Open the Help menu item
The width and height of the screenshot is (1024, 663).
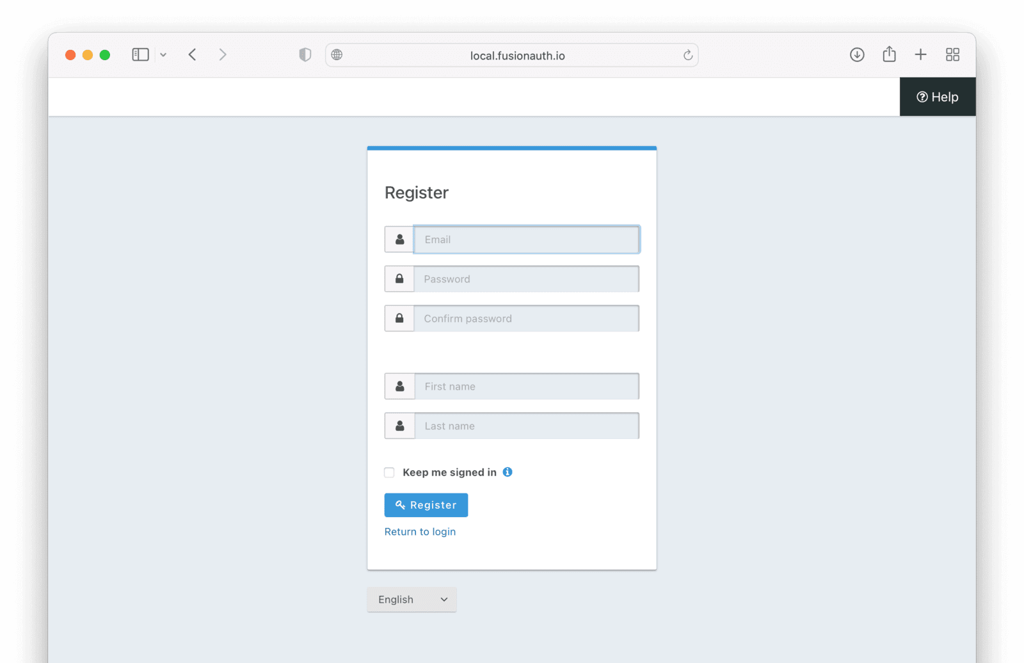click(938, 97)
